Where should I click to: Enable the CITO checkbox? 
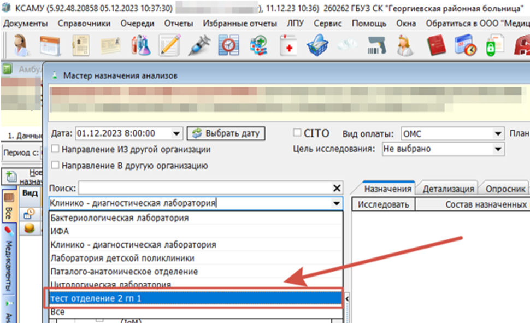297,133
